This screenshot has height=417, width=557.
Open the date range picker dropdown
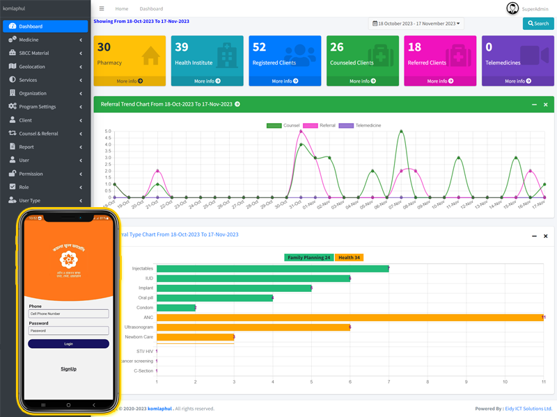416,24
